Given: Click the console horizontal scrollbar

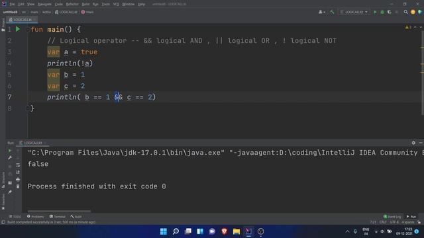Looking at the screenshot, I should pos(59,212).
